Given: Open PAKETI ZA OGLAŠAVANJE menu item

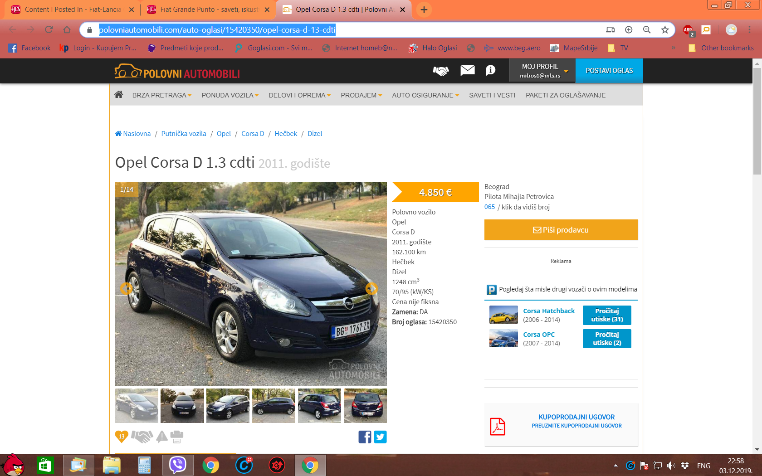Looking at the screenshot, I should tap(566, 95).
